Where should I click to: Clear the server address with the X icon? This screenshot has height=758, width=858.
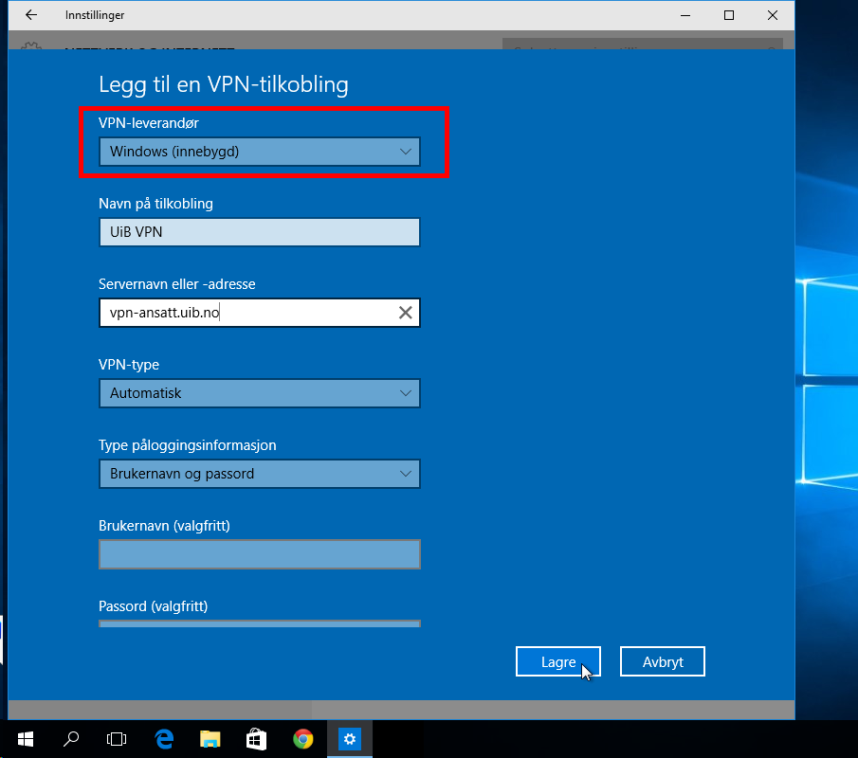[x=405, y=313]
